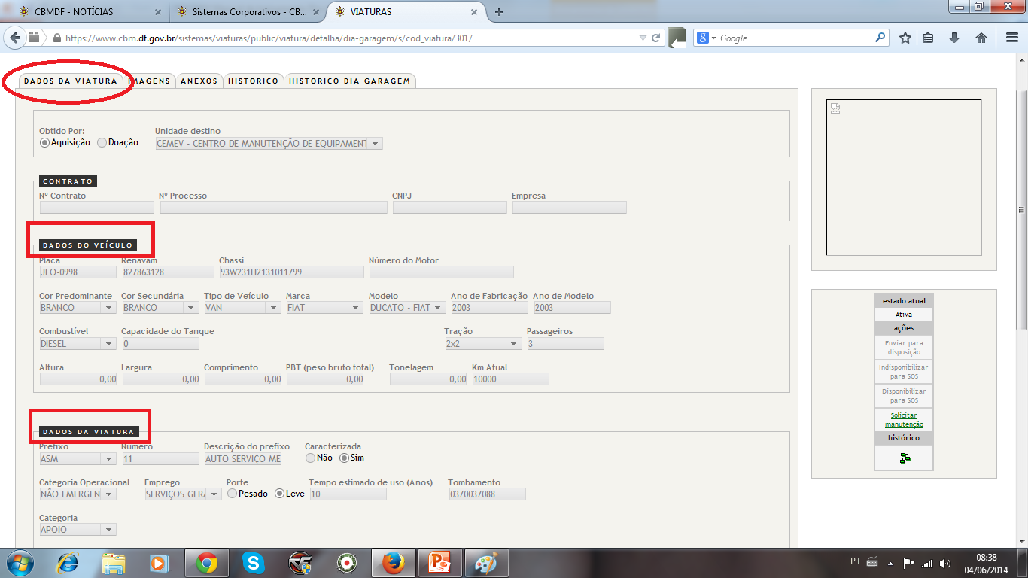
Task: Click Disponibilizar para SOS action
Action: (x=904, y=395)
